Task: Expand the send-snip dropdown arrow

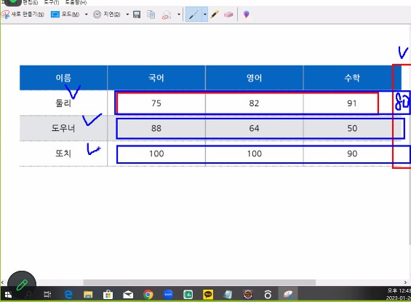Action: pyautogui.click(x=179, y=14)
